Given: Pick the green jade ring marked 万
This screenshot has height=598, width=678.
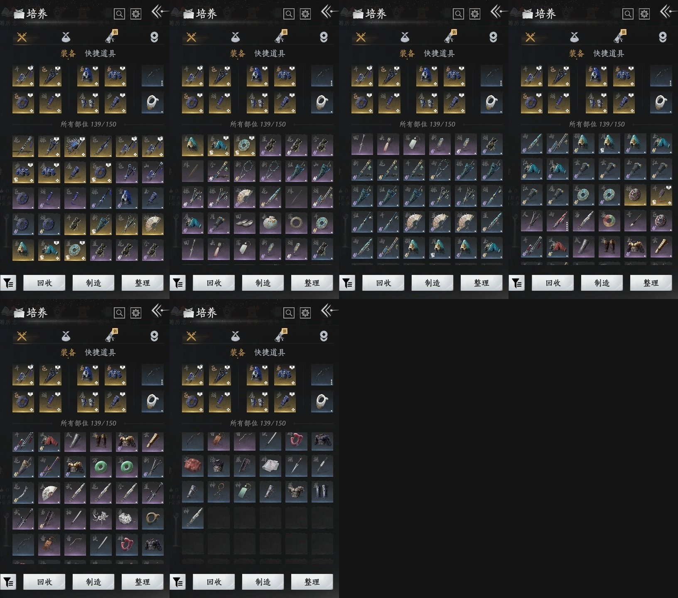Looking at the screenshot, I should pyautogui.click(x=101, y=467).
